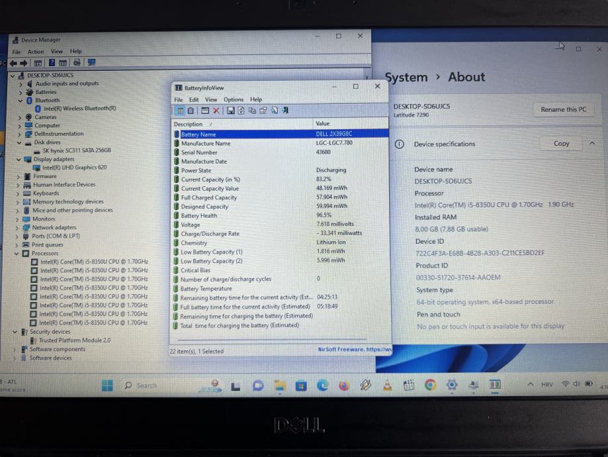Screen dimensions: 608x457
Task: Select Intel(R) UHD Graphics 620 device
Action: [74, 168]
